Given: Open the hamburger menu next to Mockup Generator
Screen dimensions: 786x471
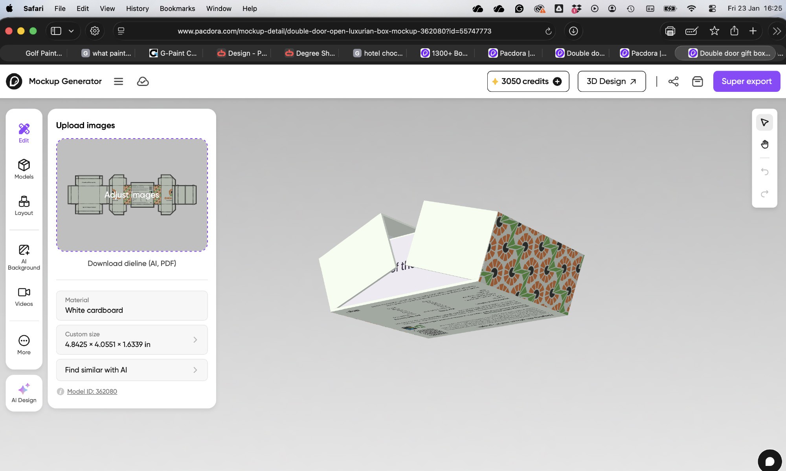Looking at the screenshot, I should pos(118,81).
